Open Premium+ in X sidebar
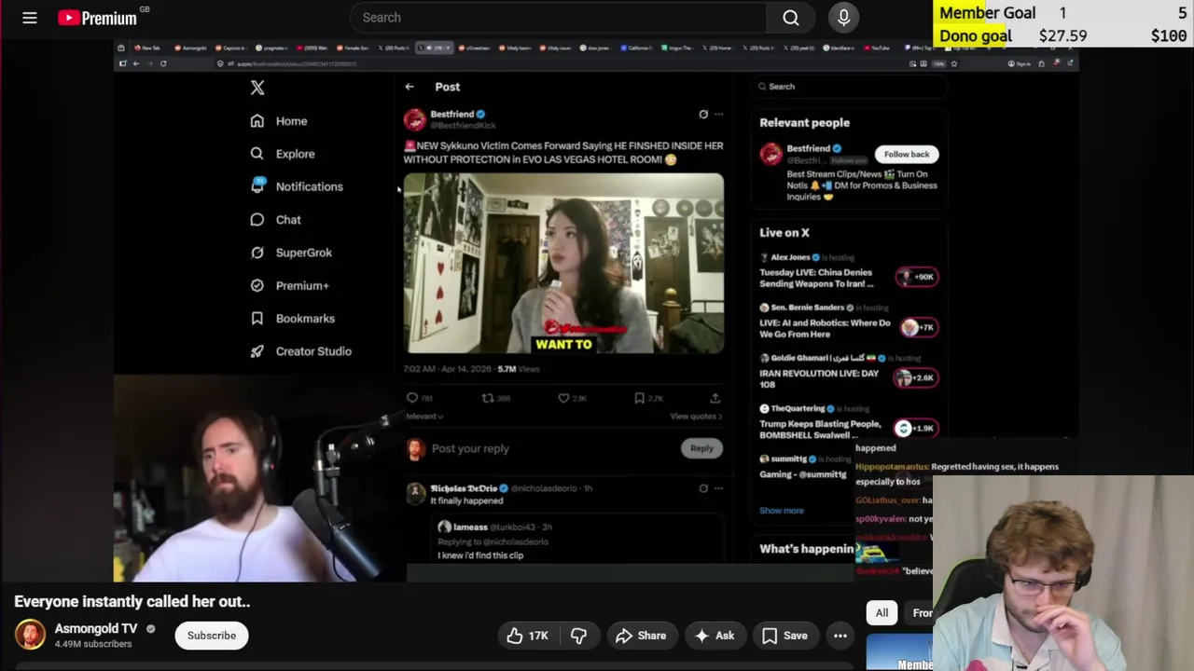This screenshot has width=1194, height=671. click(x=289, y=285)
